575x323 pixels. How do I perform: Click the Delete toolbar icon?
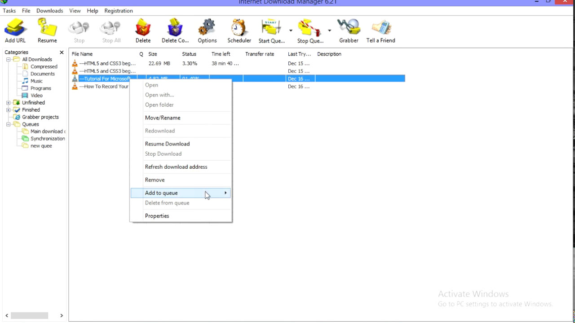pyautogui.click(x=143, y=31)
